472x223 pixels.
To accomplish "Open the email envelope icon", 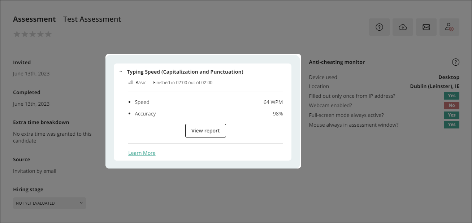I will coord(426,27).
